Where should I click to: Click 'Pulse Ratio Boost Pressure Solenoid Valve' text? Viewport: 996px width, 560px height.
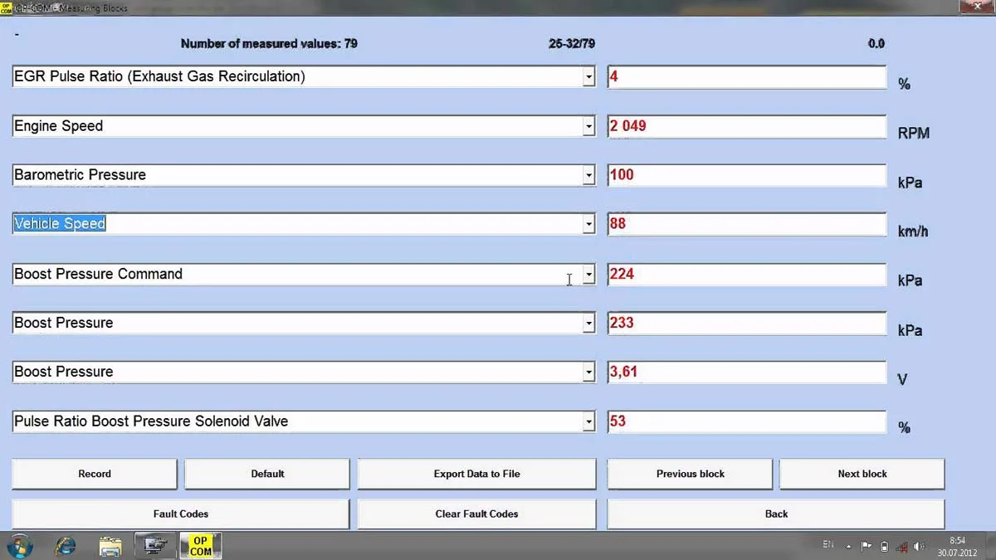tap(151, 421)
